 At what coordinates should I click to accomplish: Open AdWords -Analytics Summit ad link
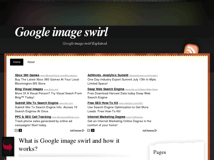click(108, 75)
